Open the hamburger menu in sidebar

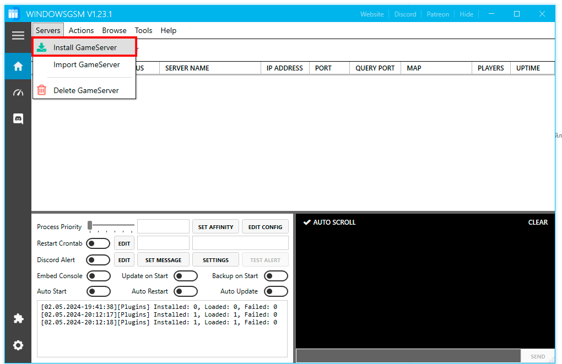pos(18,35)
